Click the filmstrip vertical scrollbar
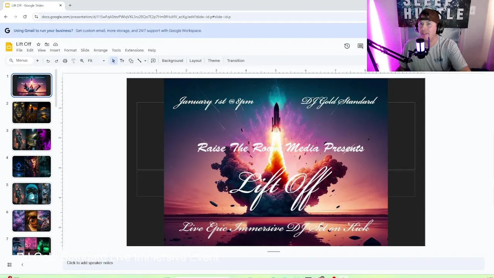The height and width of the screenshot is (278, 494). 56,88
